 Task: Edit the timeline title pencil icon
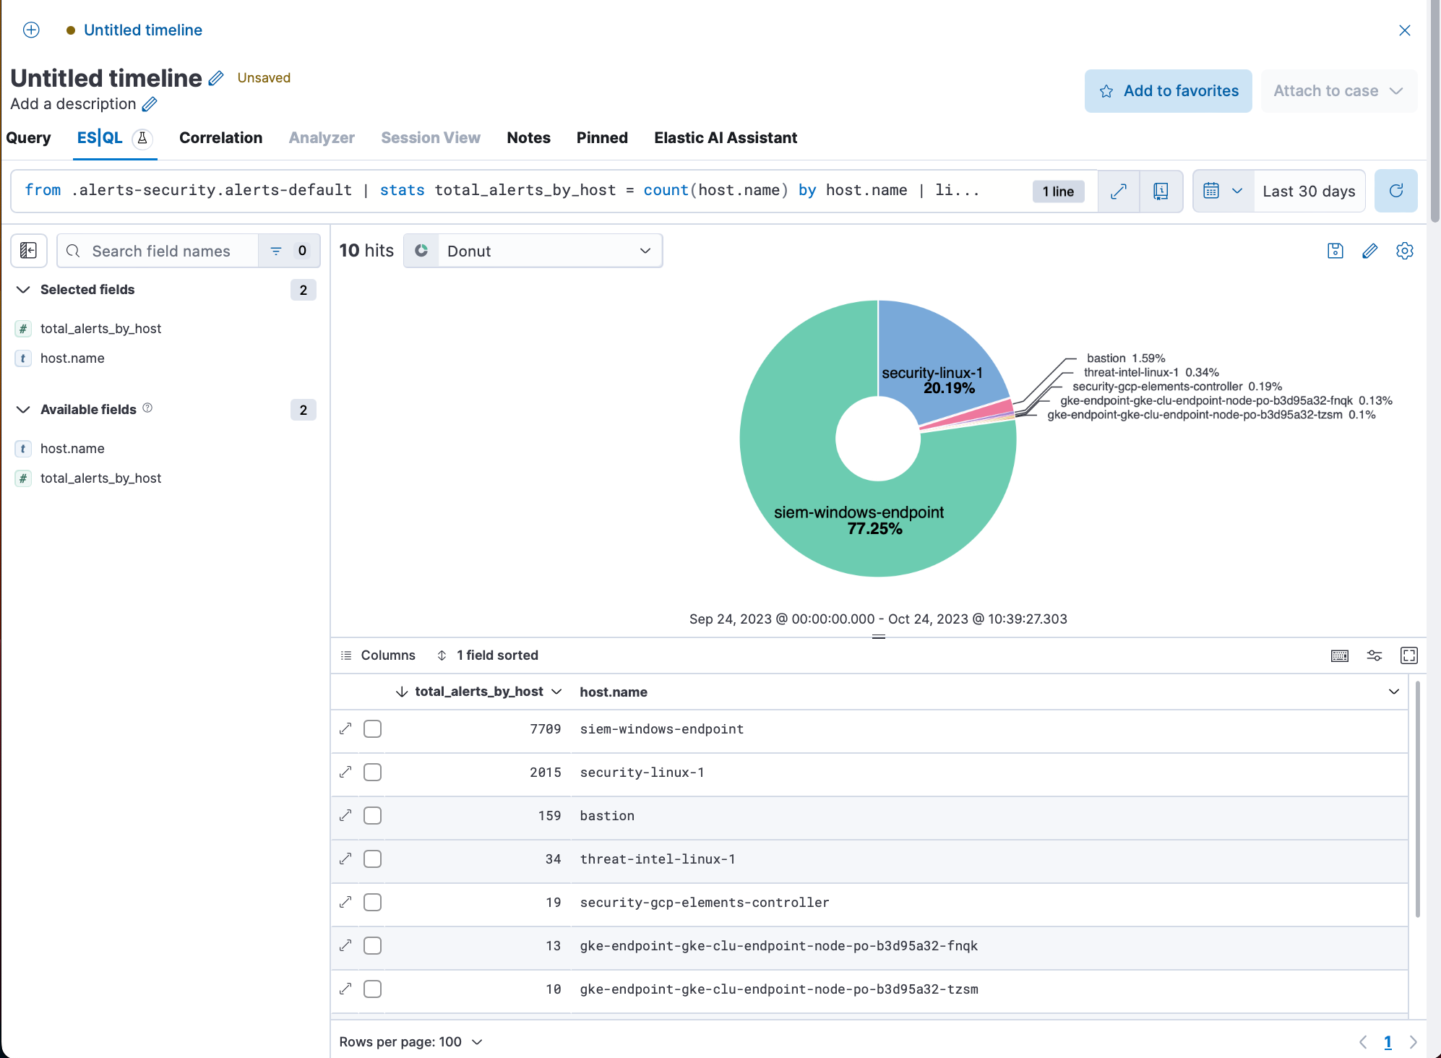coord(216,78)
